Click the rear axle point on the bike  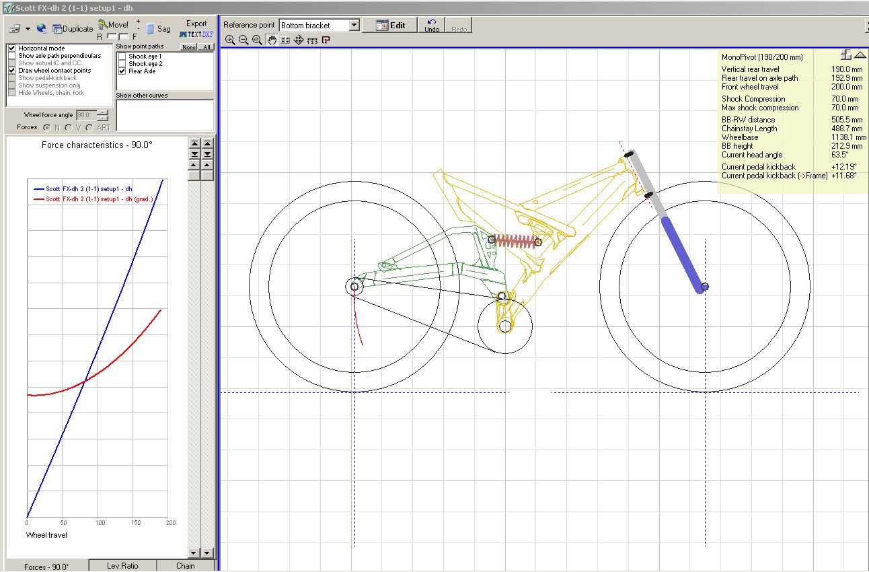pyautogui.click(x=354, y=287)
